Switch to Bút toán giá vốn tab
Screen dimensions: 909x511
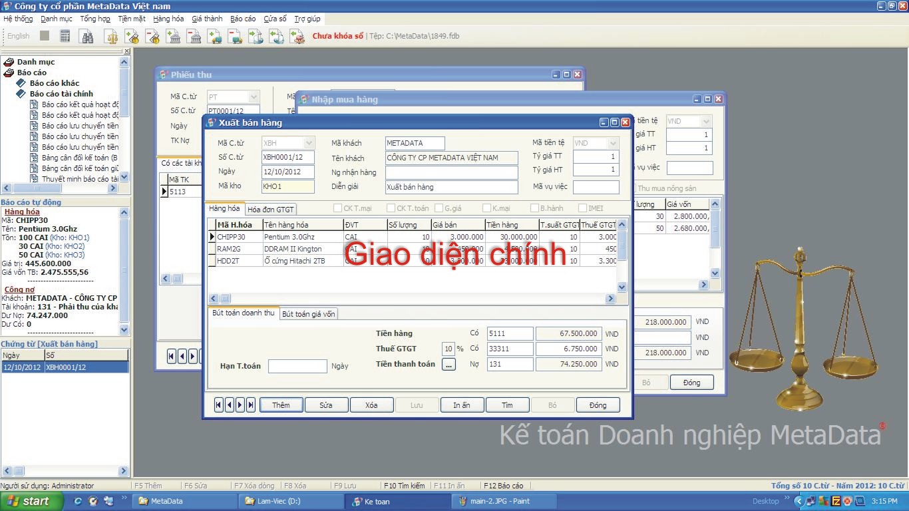tap(309, 313)
